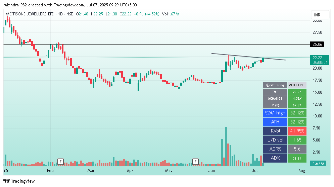The width and height of the screenshot is (334, 187).
Task: Open the February earnings 'E' marker
Action: [60, 162]
